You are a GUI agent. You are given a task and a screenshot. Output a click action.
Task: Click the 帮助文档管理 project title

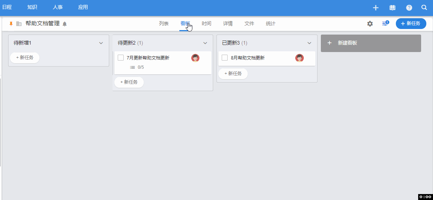[43, 24]
